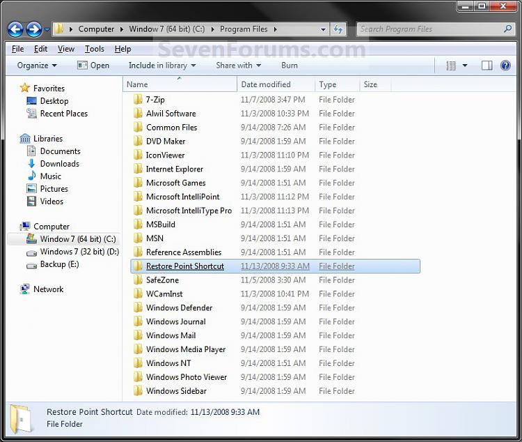Viewport: 522px width, 442px height.
Task: Click the Microsoft Games folder icon
Action: [x=138, y=183]
